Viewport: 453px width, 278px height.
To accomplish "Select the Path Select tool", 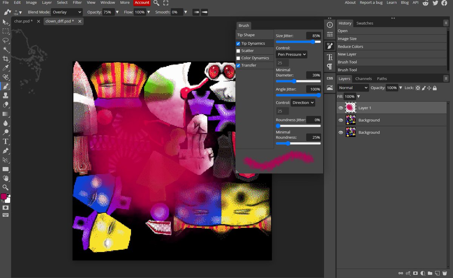I will tap(6, 160).
